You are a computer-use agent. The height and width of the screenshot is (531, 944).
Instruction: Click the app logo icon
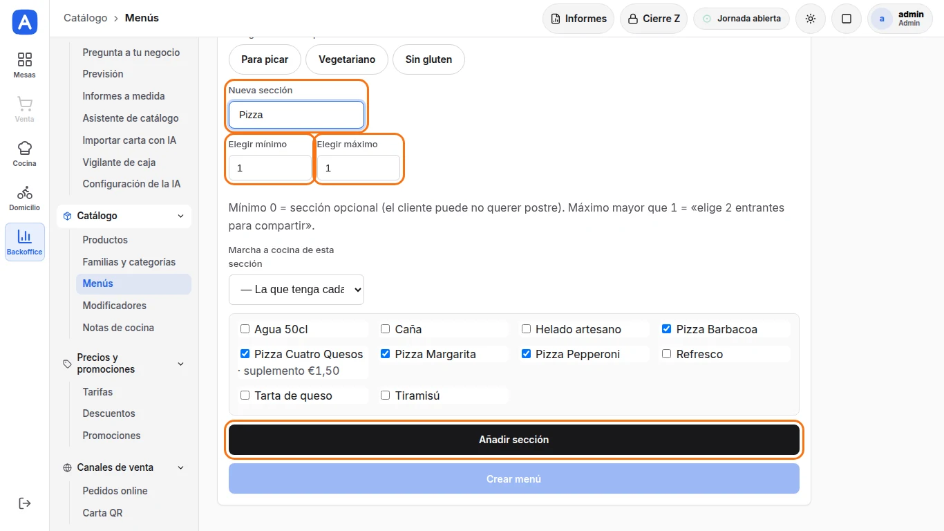(x=25, y=22)
